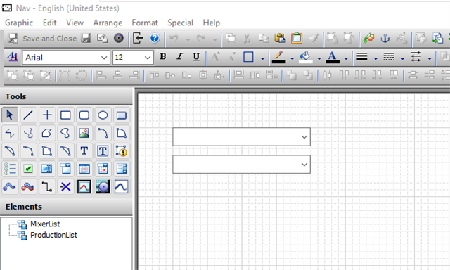Select the Polygon tool
This screenshot has width=450, height=270.
click(x=47, y=133)
